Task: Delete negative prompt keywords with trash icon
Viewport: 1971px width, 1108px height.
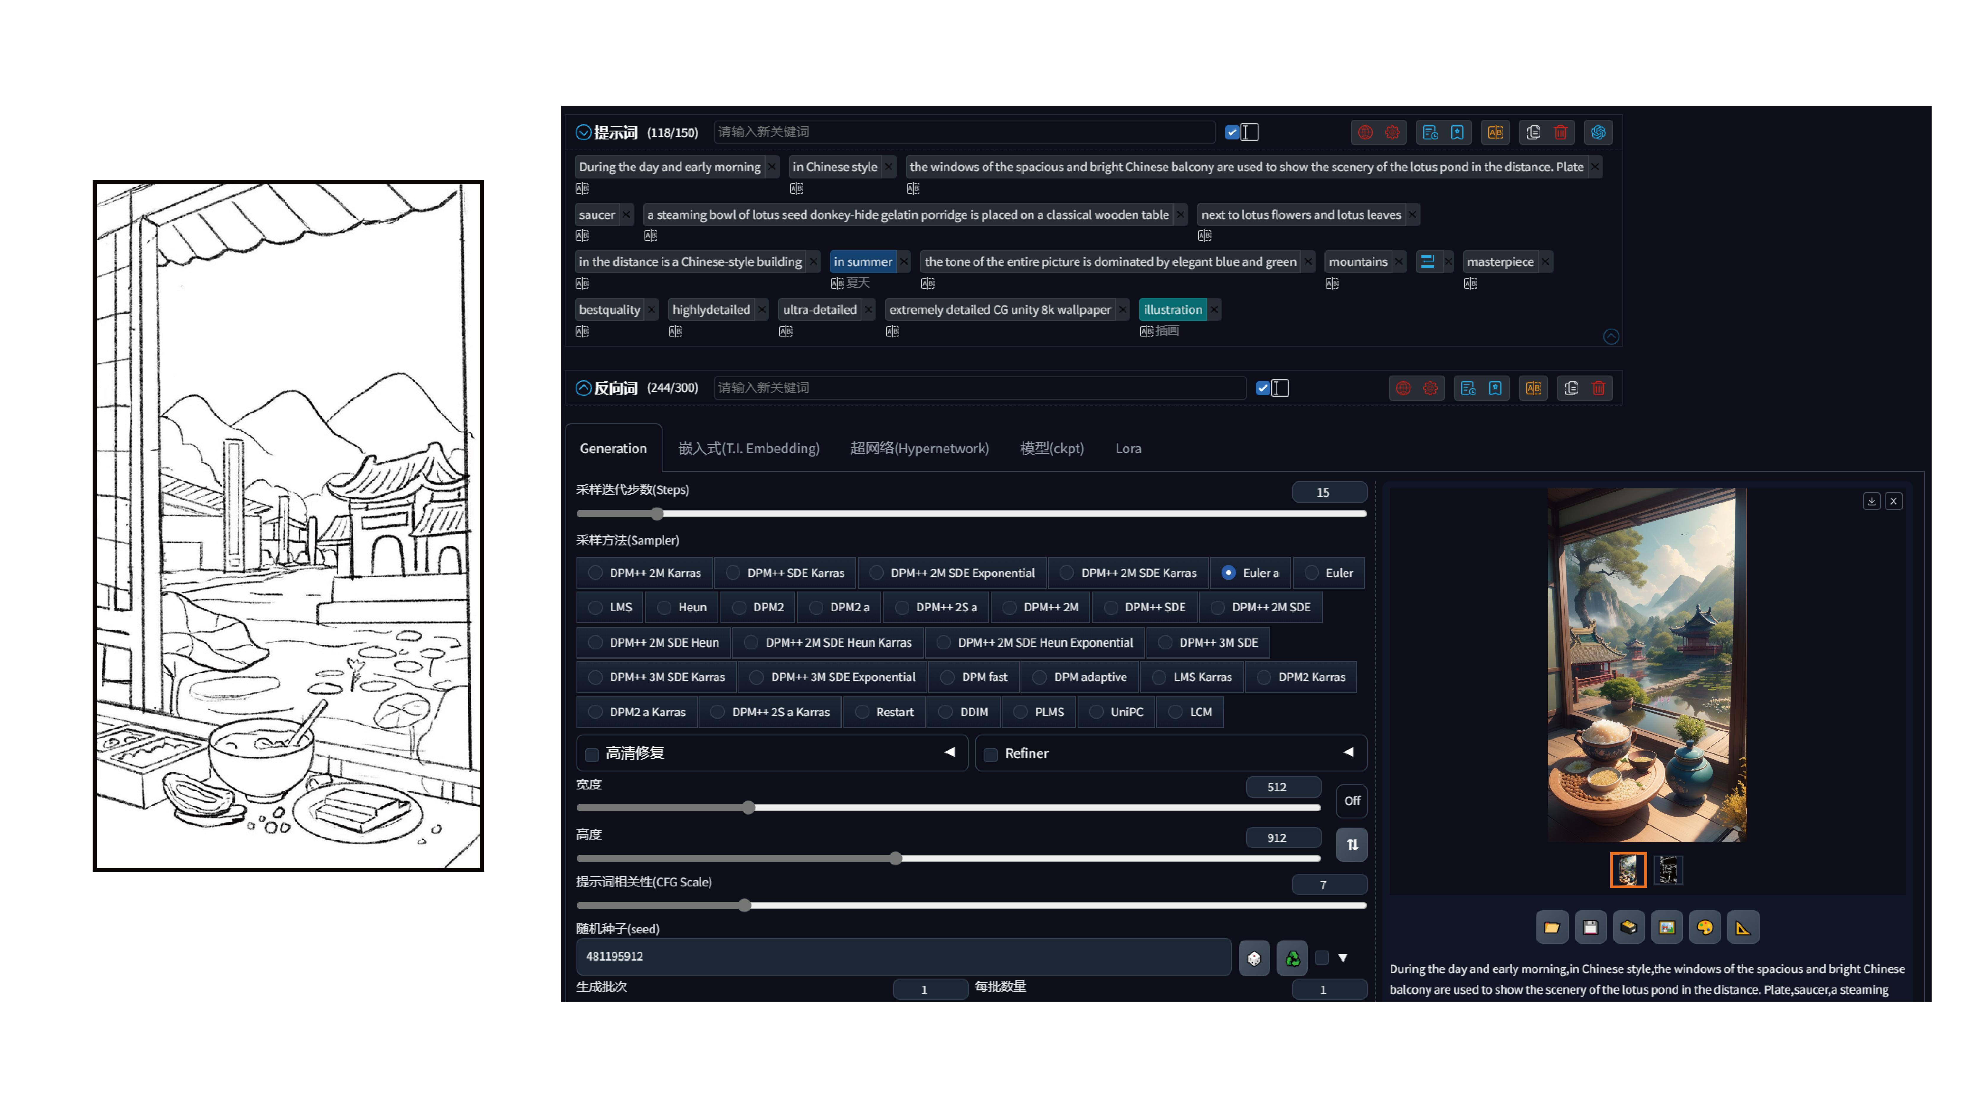Action: point(1599,389)
